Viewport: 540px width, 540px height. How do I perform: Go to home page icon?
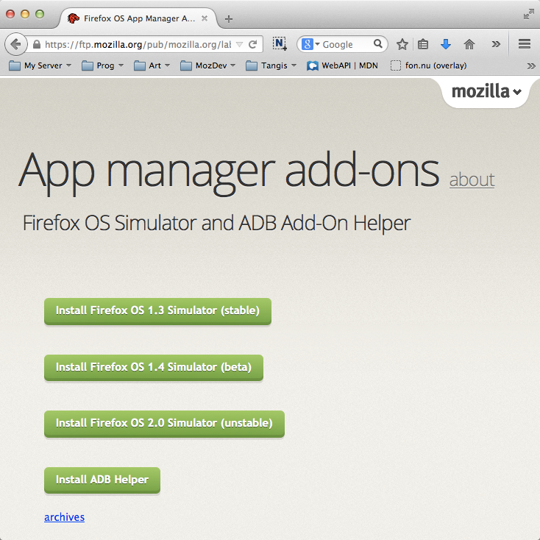click(x=469, y=44)
